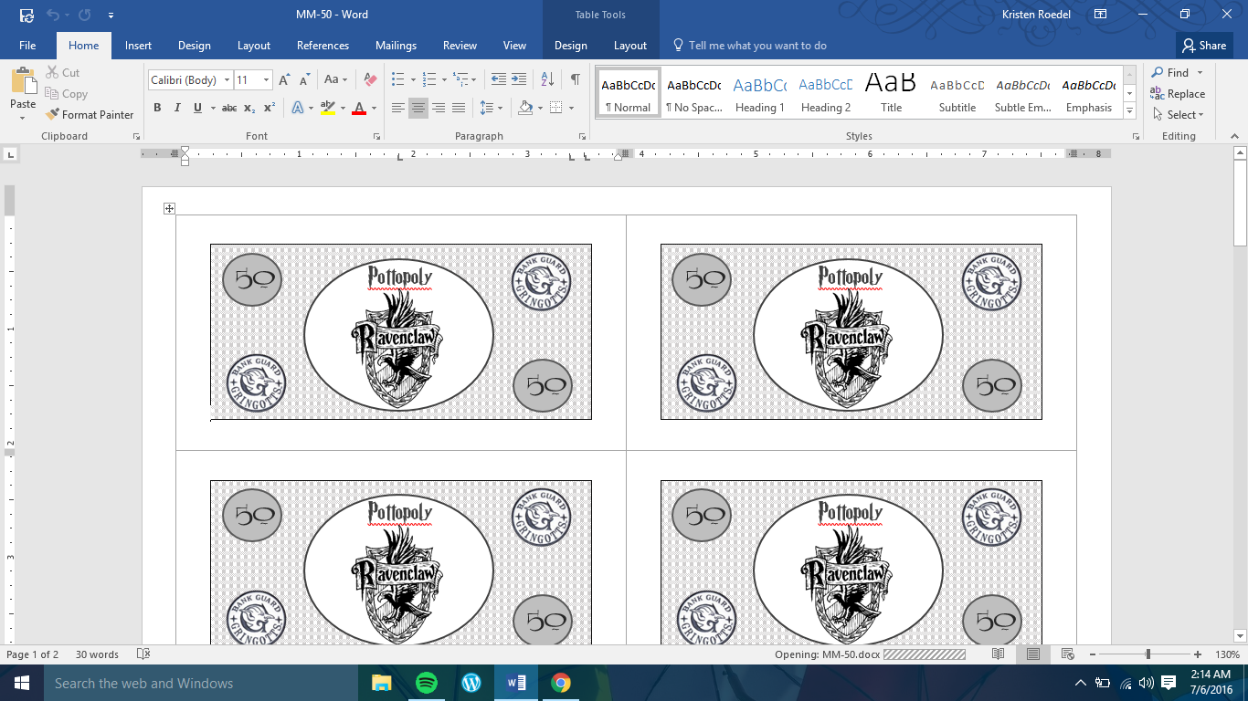This screenshot has width=1248, height=701.
Task: Set alignment to Align Right
Action: pos(439,108)
